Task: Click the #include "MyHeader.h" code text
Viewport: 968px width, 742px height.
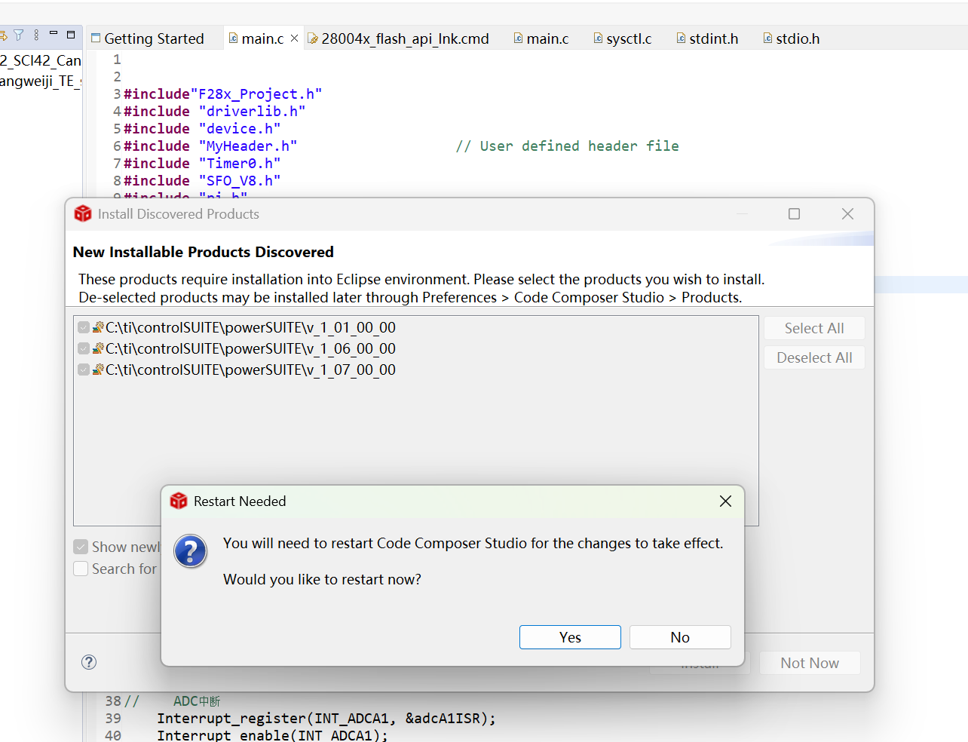Action: pos(210,146)
